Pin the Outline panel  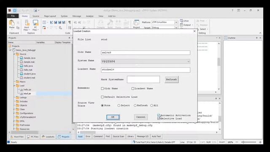coord(257,38)
